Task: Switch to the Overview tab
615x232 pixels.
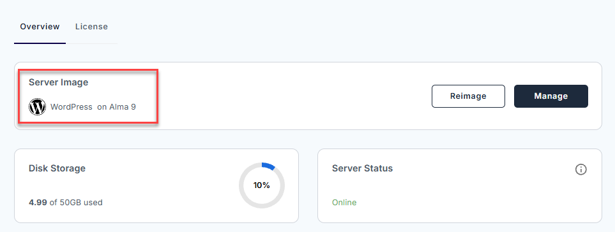Action: click(x=40, y=27)
